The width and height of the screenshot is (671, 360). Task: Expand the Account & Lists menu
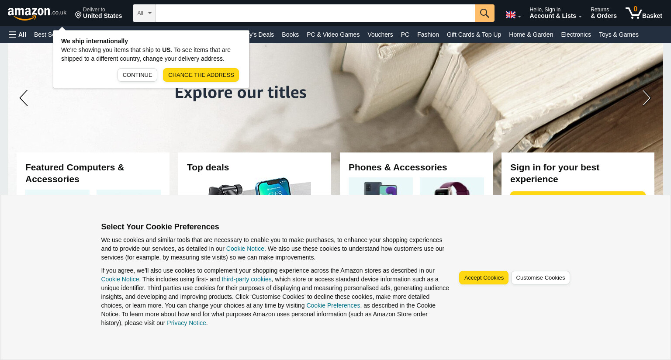556,13
